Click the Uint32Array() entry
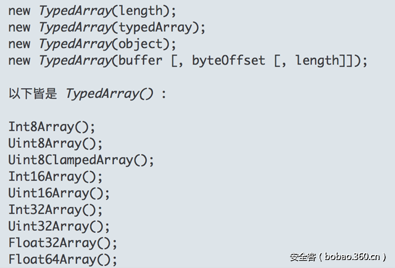395x268 pixels. (x=60, y=227)
